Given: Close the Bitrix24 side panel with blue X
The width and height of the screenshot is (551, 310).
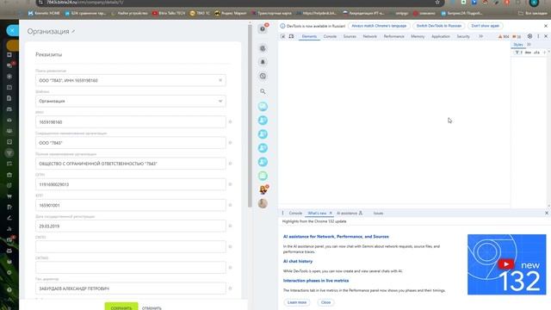Looking at the screenshot, I should tap(12, 31).
